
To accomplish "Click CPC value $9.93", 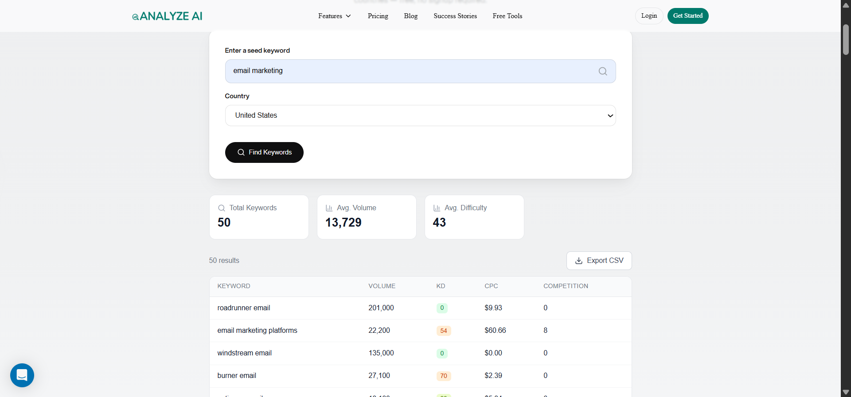I will (x=493, y=308).
